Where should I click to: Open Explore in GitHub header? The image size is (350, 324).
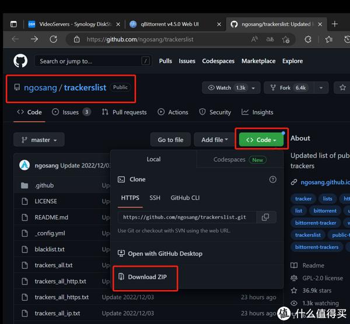coord(292,61)
